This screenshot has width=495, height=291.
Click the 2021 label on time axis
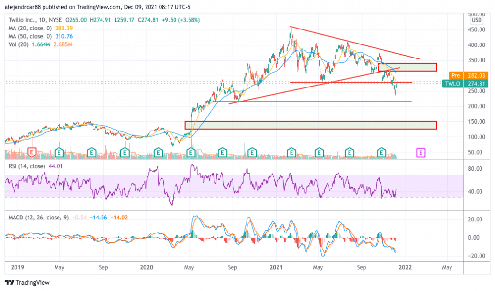coord(276,267)
